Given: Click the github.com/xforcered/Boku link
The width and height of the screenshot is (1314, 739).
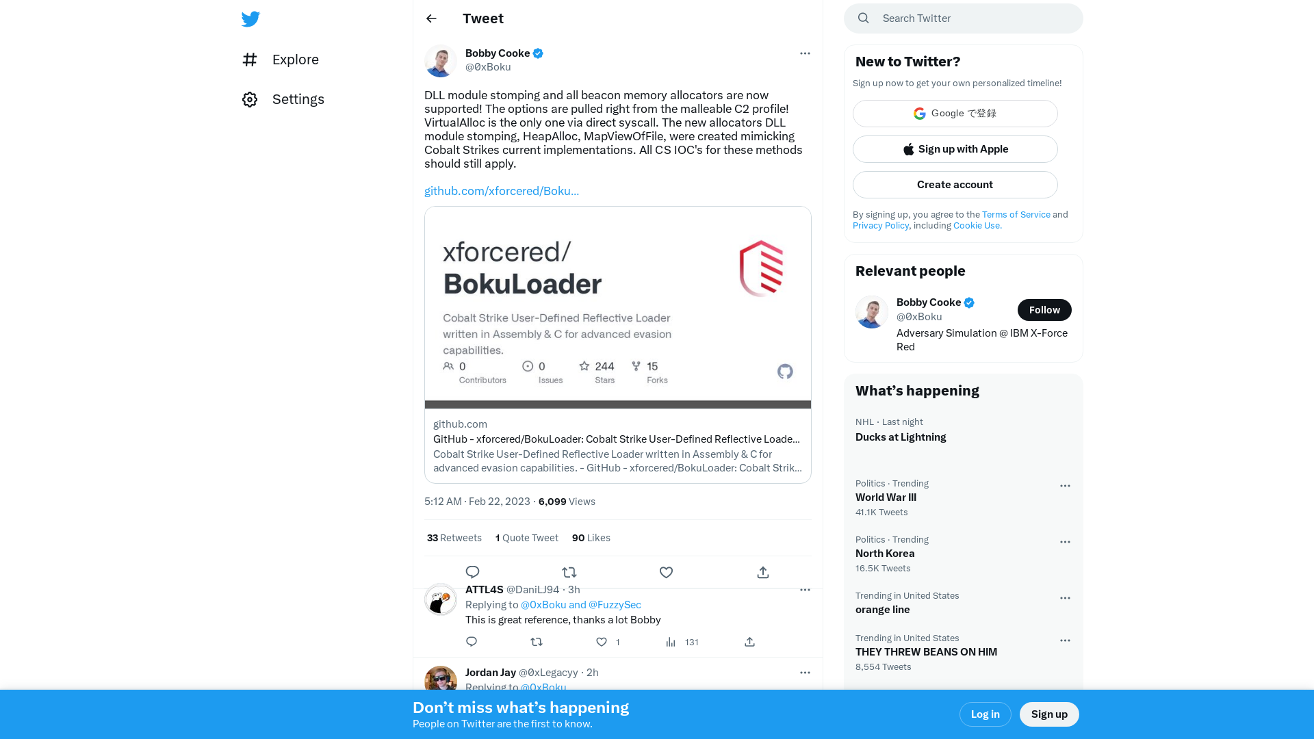Looking at the screenshot, I should click(501, 190).
